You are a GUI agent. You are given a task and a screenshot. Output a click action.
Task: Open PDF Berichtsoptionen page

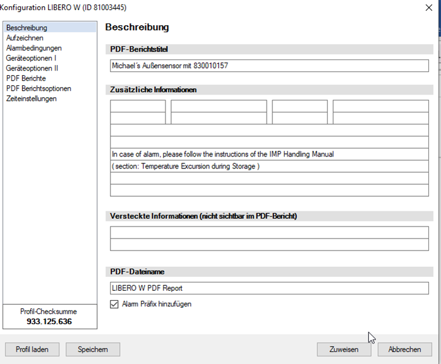point(39,88)
